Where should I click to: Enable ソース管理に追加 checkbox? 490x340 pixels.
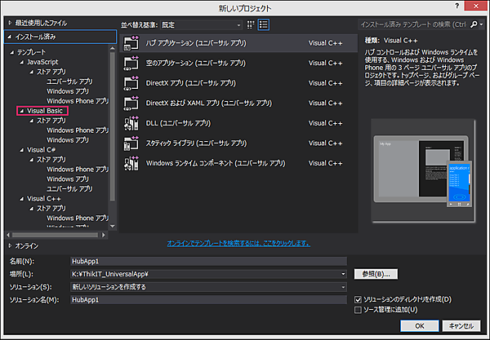click(359, 310)
